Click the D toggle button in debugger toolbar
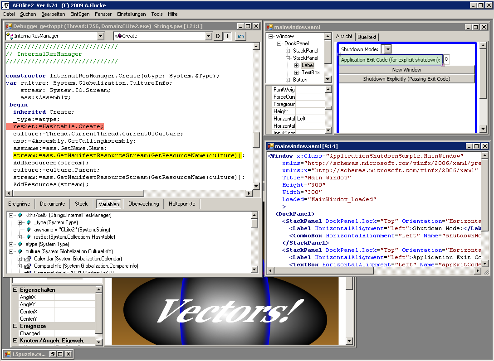The width and height of the screenshot is (494, 361). coord(218,36)
